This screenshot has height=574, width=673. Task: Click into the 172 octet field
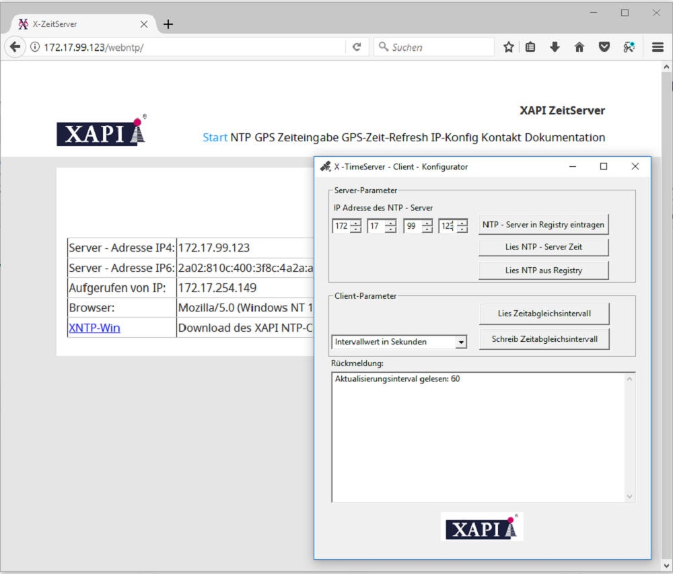click(x=342, y=226)
